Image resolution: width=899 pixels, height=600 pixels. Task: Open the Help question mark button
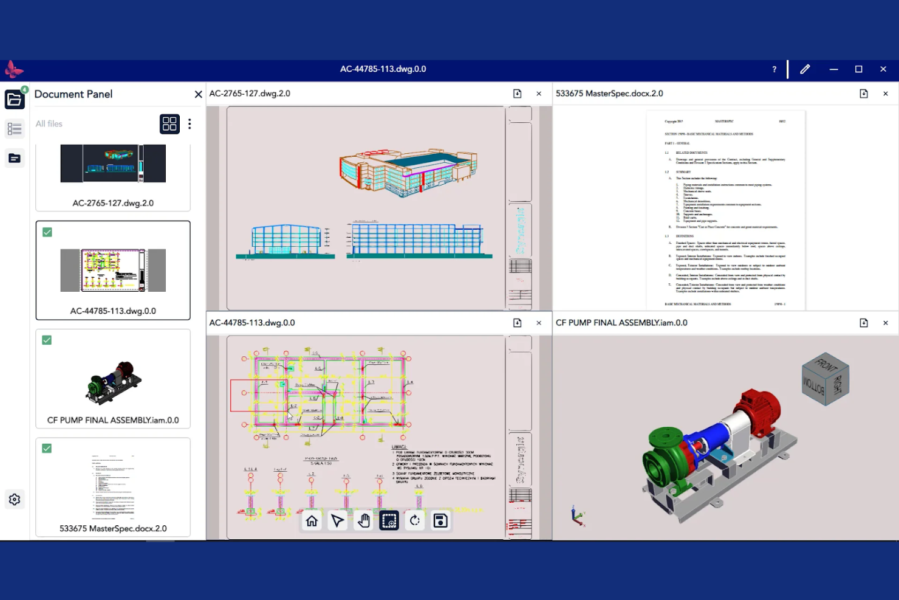tap(774, 69)
